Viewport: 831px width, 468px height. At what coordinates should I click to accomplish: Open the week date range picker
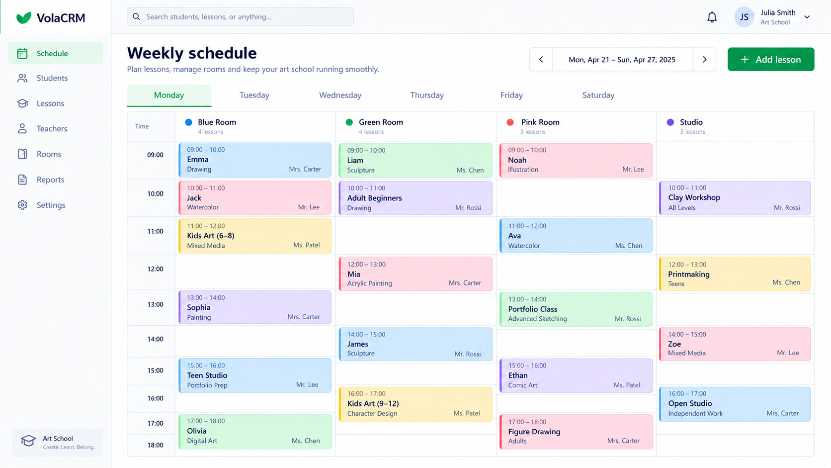(622, 59)
